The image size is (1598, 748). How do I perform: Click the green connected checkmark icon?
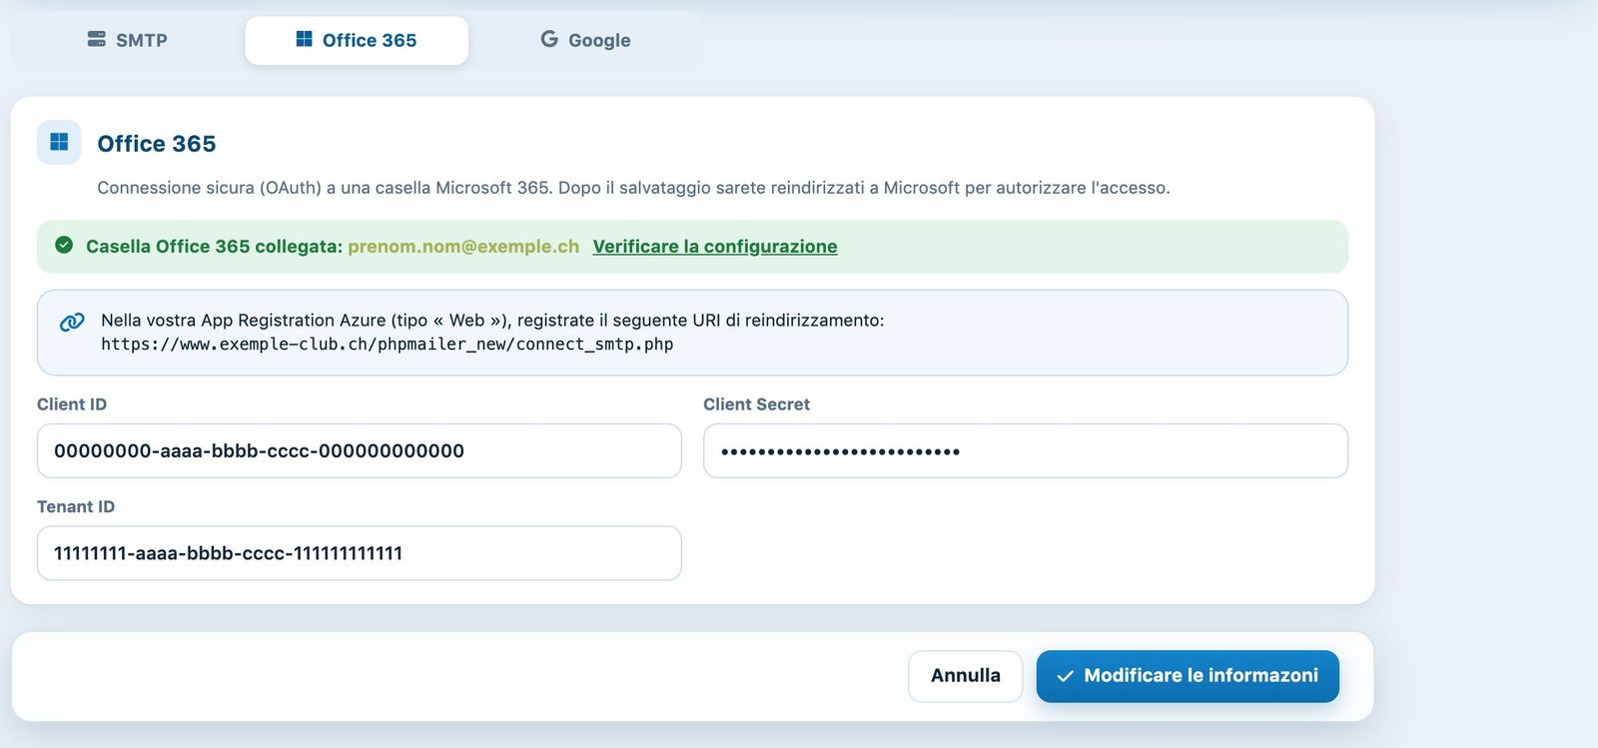[x=64, y=245]
